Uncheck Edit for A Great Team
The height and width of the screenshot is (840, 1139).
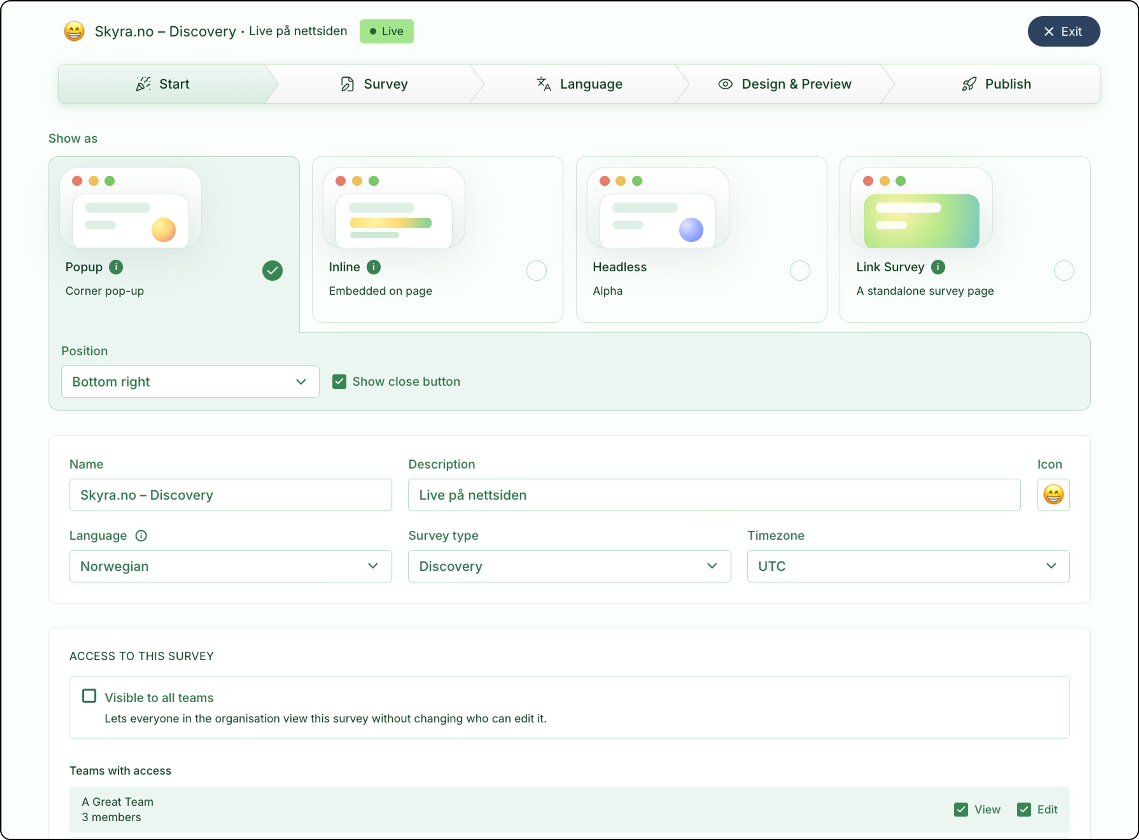[1024, 809]
